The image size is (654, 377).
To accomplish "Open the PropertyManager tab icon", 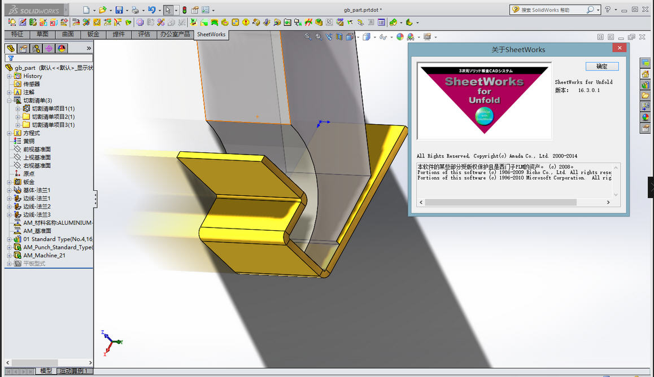I will point(23,49).
